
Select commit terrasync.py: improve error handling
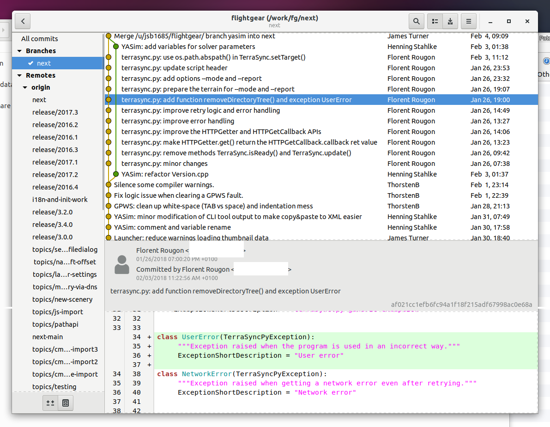click(x=321, y=121)
